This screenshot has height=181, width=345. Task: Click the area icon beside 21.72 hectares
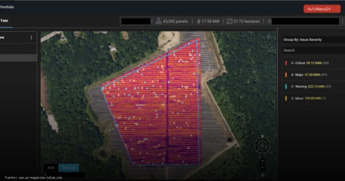click(x=230, y=21)
